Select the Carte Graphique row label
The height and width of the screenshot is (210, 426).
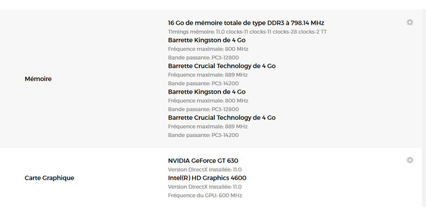[50, 178]
